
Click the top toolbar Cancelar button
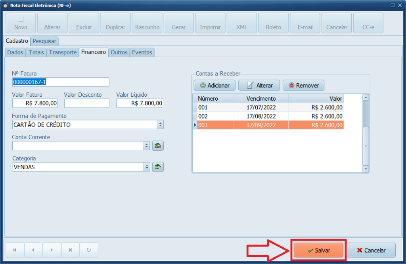coord(337,23)
